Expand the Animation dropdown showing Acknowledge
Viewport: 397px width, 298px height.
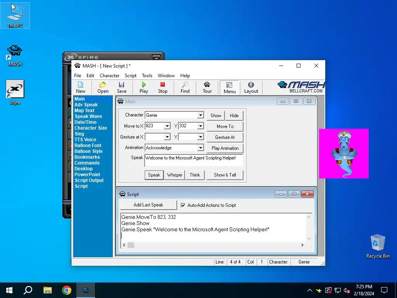[x=200, y=148]
